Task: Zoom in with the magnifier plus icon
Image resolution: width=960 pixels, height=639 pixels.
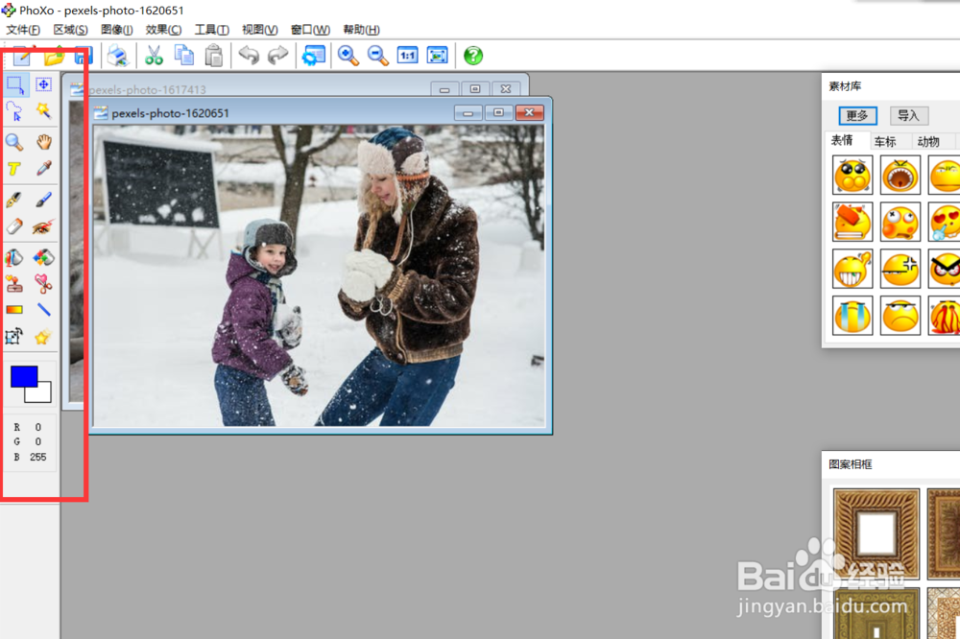Action: [x=348, y=56]
